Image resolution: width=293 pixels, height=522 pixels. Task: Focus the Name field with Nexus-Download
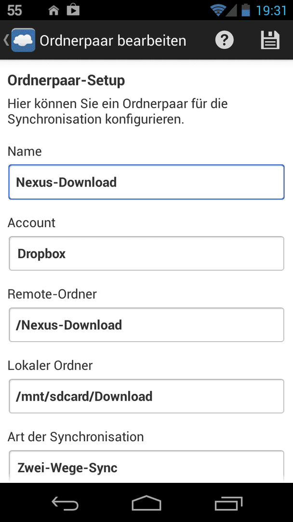(x=146, y=182)
